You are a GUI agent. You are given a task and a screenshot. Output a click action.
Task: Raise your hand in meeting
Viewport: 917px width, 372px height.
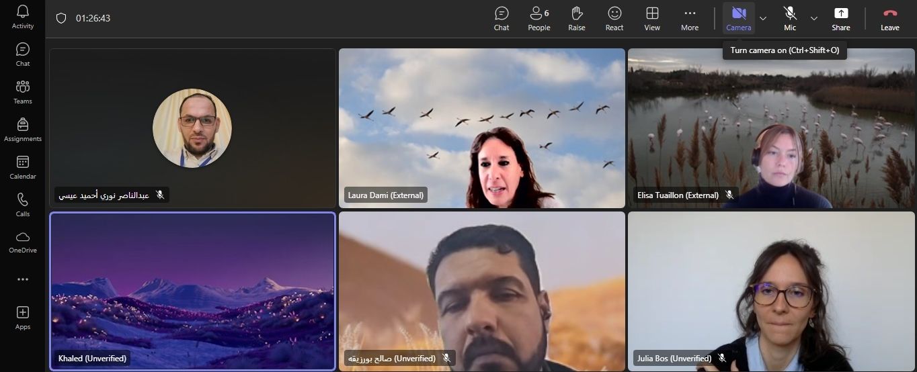click(576, 18)
